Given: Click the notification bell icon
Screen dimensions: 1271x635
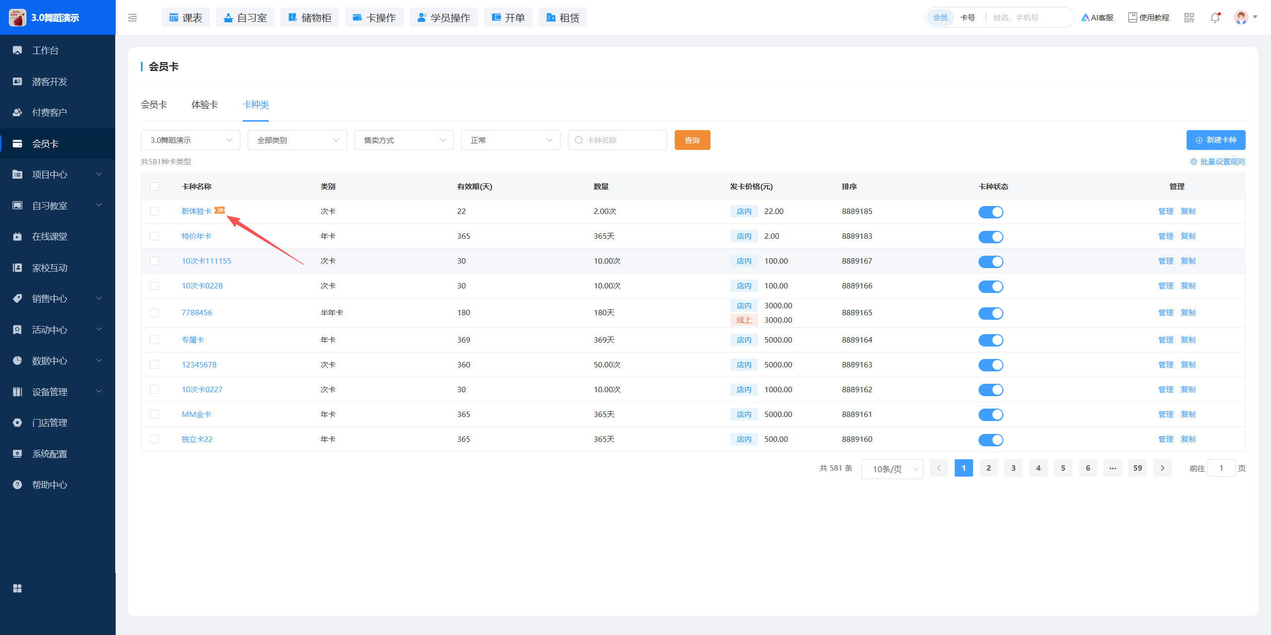Looking at the screenshot, I should point(1215,17).
